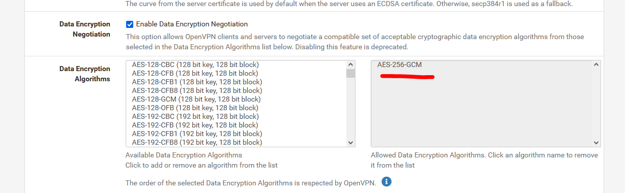Image resolution: width=625 pixels, height=193 pixels.
Task: Click the blue info icon about algorithm order
Action: coord(386,182)
